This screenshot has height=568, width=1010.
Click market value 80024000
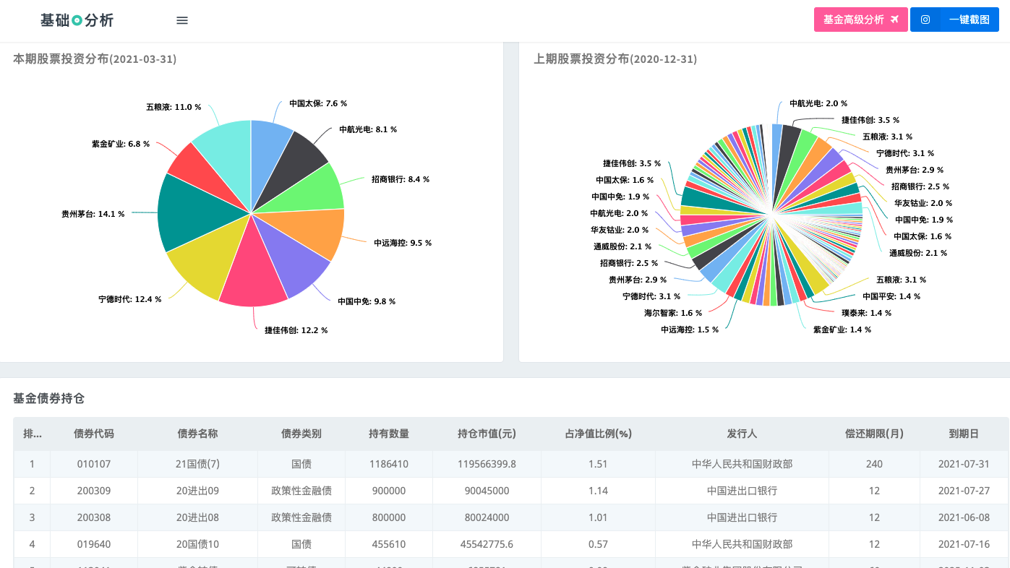[x=487, y=517]
